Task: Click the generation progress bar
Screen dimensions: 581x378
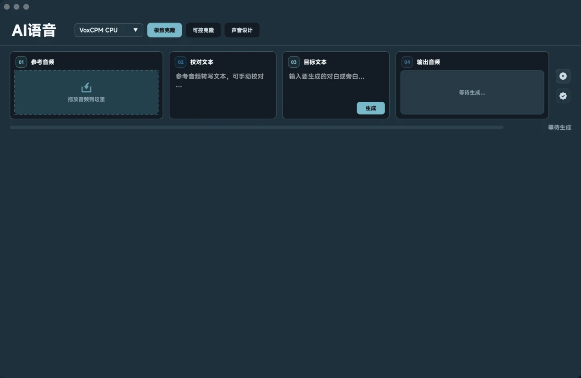Action: 256,127
